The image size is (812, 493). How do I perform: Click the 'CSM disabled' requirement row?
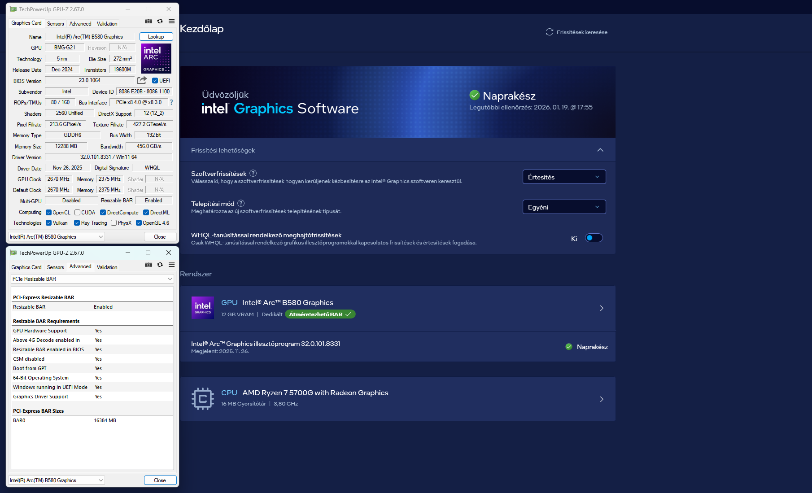pos(92,359)
